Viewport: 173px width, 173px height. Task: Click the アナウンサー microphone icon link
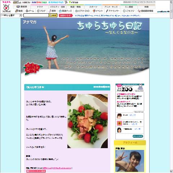click(113, 11)
